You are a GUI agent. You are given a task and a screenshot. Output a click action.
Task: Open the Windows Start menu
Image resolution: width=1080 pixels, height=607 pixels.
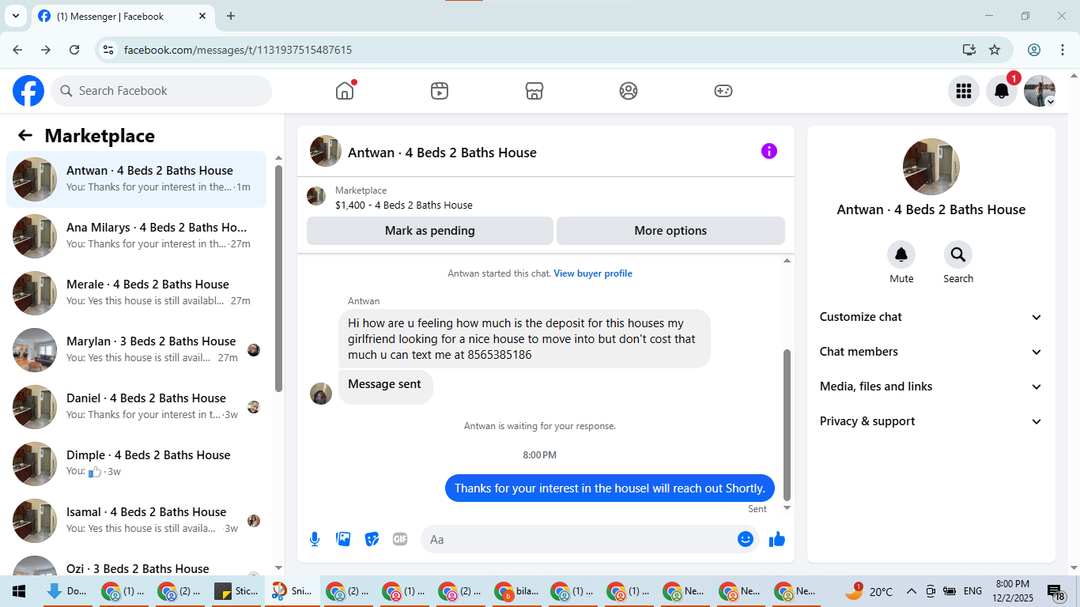[19, 591]
